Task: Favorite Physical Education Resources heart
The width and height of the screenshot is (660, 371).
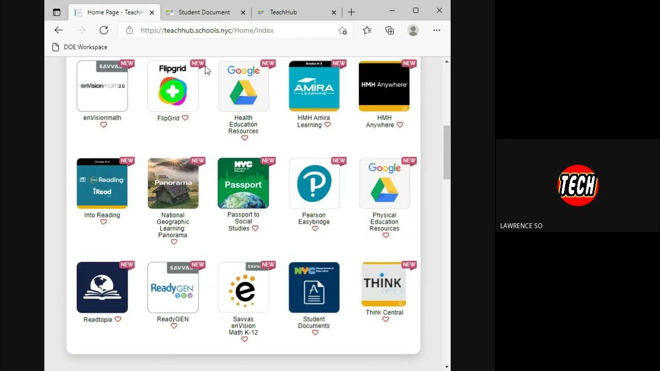Action: coord(386,235)
